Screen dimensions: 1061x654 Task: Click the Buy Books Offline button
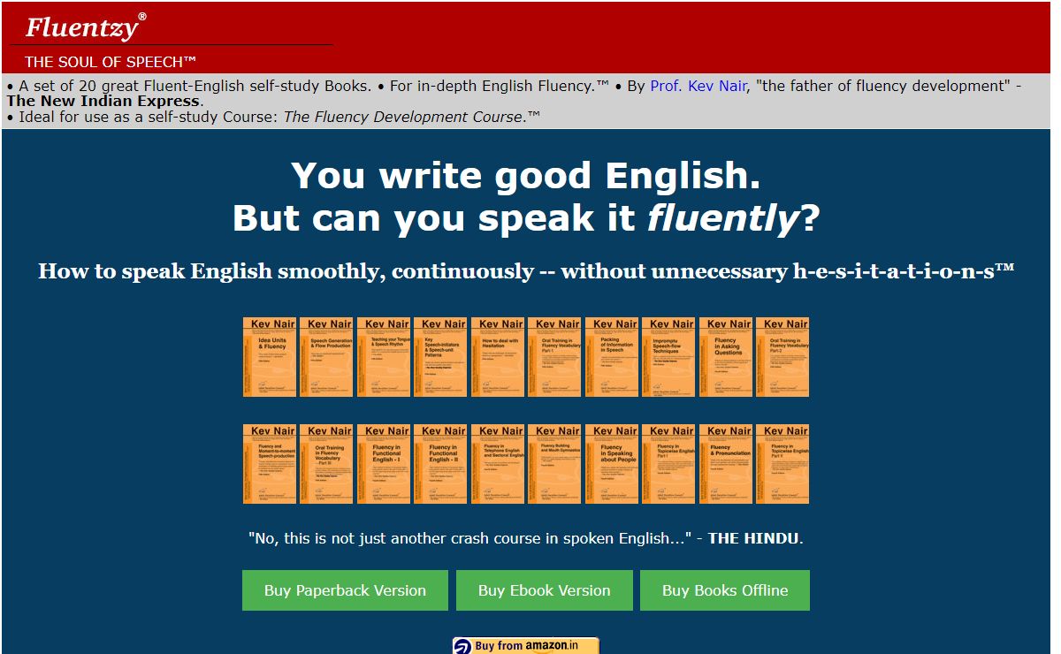click(725, 590)
